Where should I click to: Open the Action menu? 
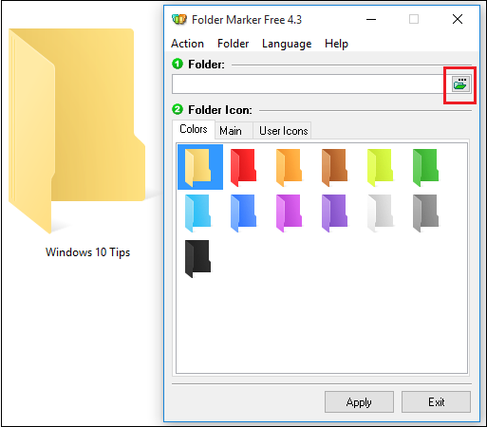click(187, 44)
